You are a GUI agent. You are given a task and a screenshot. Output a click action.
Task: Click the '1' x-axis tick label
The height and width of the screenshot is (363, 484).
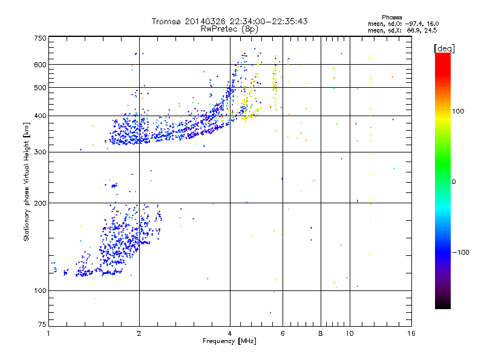[x=48, y=333]
